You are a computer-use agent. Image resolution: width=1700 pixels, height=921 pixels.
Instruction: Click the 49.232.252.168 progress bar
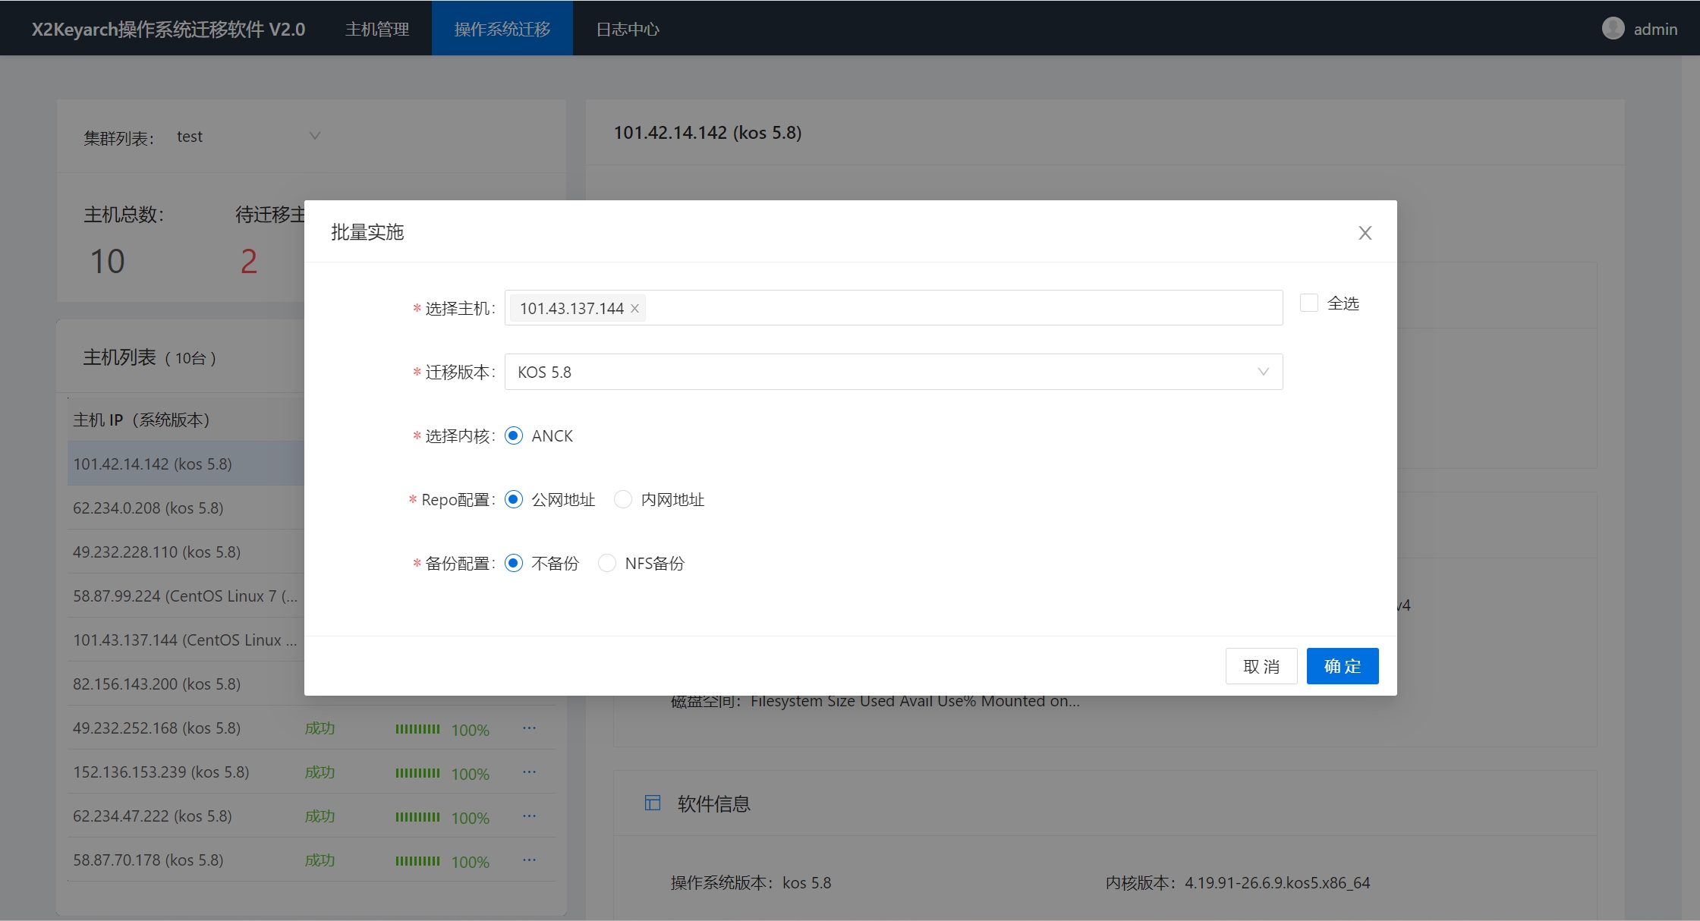pyautogui.click(x=417, y=729)
